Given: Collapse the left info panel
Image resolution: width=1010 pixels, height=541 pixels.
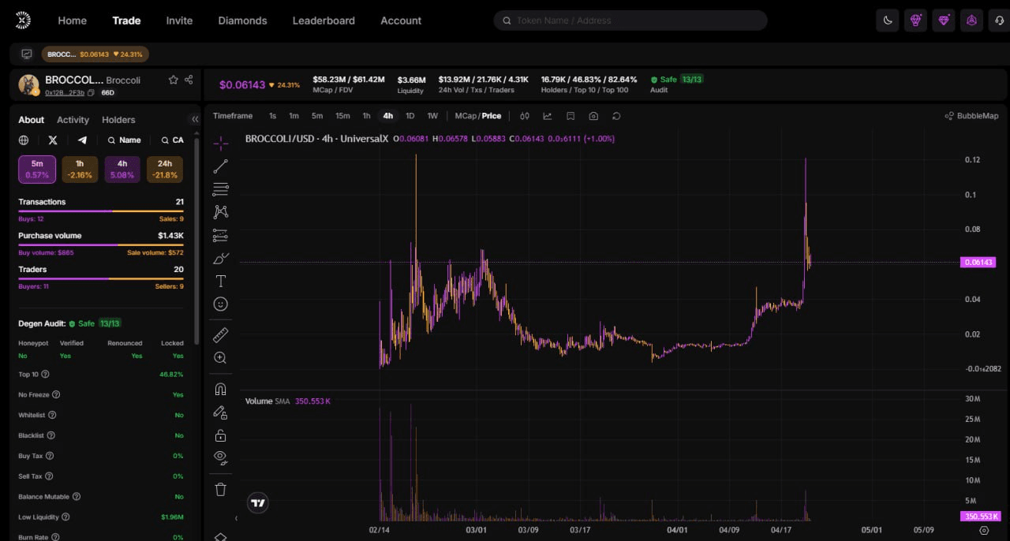Looking at the screenshot, I should (195, 120).
